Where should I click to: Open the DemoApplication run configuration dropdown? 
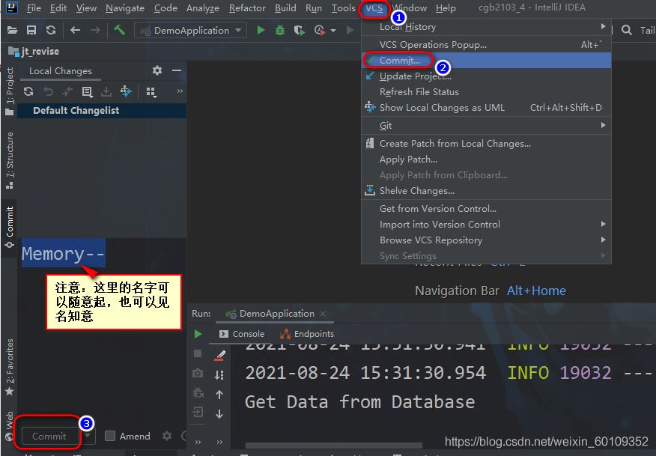point(190,30)
